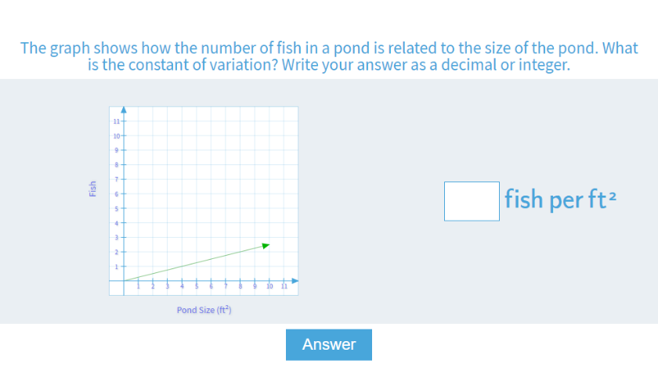Screen dimensions: 658x392
Task: Click tick label 3 on the vertical axis
Action: pos(117,238)
